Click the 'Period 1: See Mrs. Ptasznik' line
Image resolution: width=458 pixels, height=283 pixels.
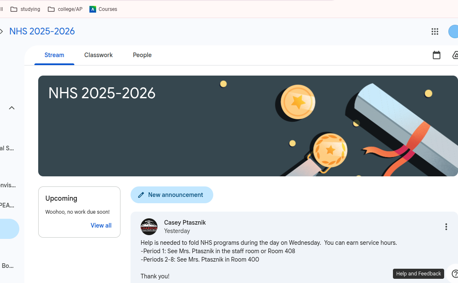tap(218, 251)
